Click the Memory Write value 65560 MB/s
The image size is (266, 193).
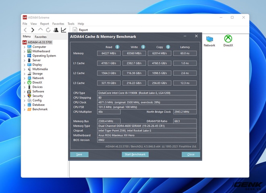tap(134, 53)
